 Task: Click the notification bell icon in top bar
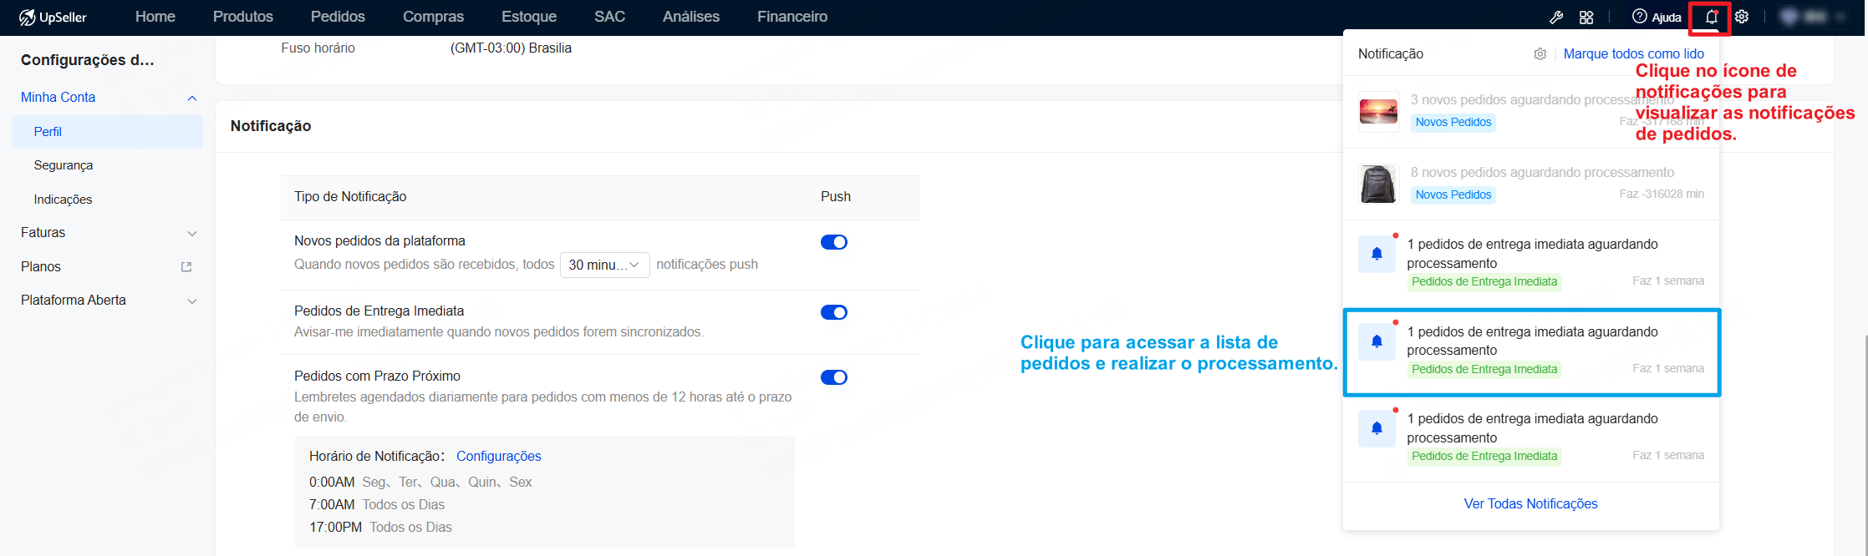pos(1711,17)
